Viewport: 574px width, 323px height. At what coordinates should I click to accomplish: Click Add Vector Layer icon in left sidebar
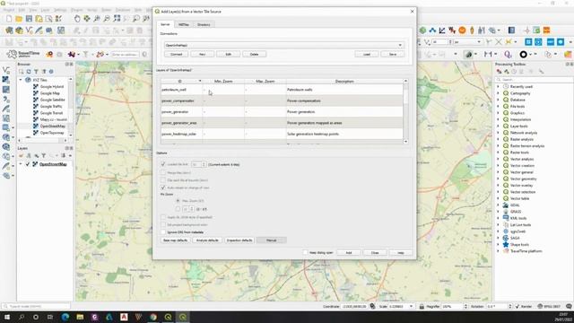coord(6,70)
